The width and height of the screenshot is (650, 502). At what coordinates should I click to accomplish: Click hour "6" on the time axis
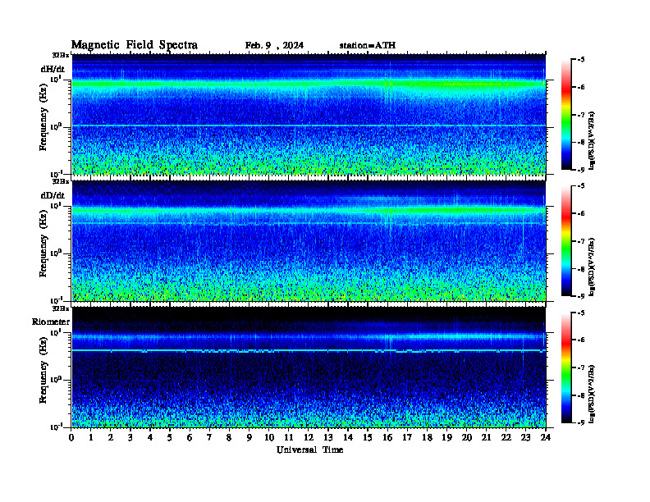[x=190, y=438]
